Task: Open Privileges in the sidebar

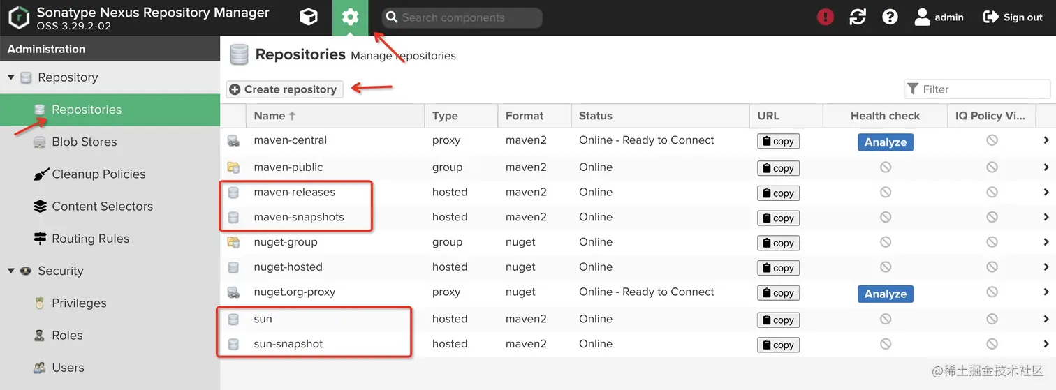Action: coord(110,303)
